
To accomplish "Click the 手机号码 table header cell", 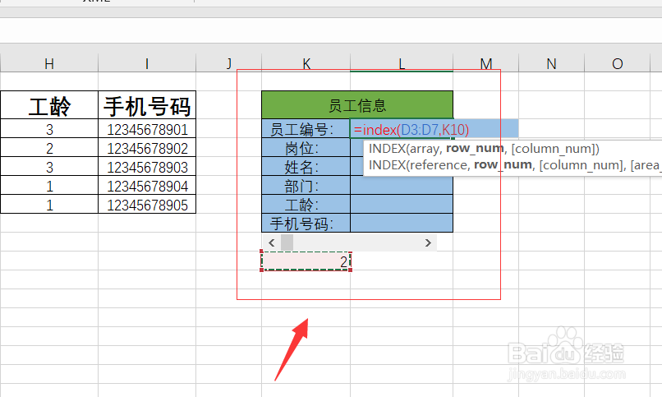I will coord(147,104).
